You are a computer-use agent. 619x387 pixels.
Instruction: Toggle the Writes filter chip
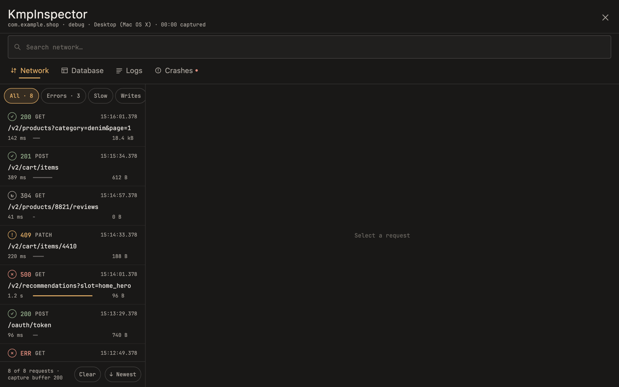coord(130,96)
